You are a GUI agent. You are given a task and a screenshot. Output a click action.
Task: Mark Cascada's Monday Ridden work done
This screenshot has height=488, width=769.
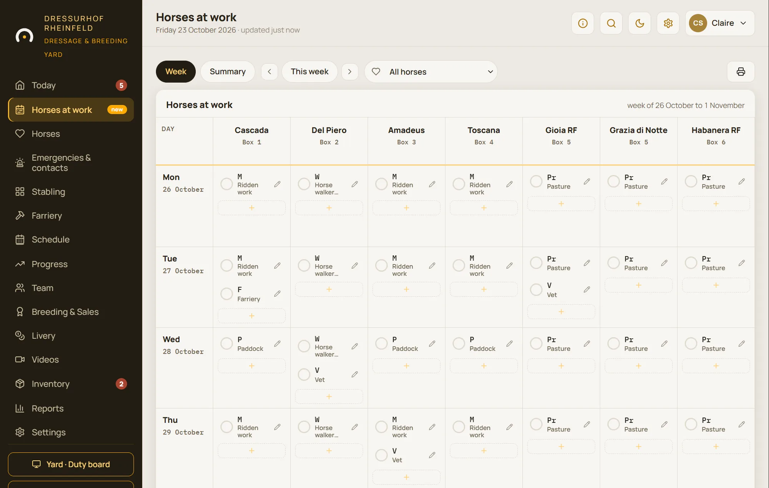tap(226, 184)
